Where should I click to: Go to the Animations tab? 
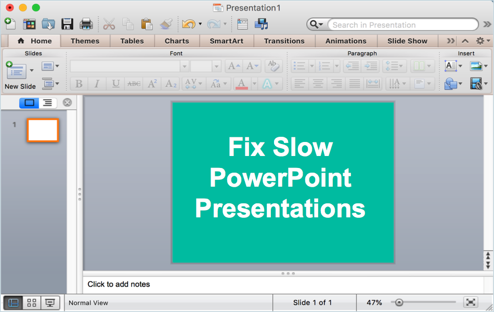tap(346, 41)
